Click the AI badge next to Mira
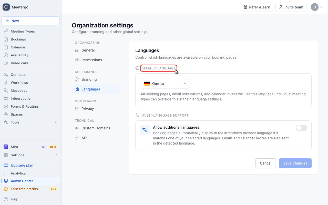The image size is (328, 205). point(43,147)
